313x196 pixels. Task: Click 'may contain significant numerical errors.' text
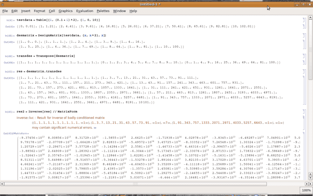pos(62,128)
